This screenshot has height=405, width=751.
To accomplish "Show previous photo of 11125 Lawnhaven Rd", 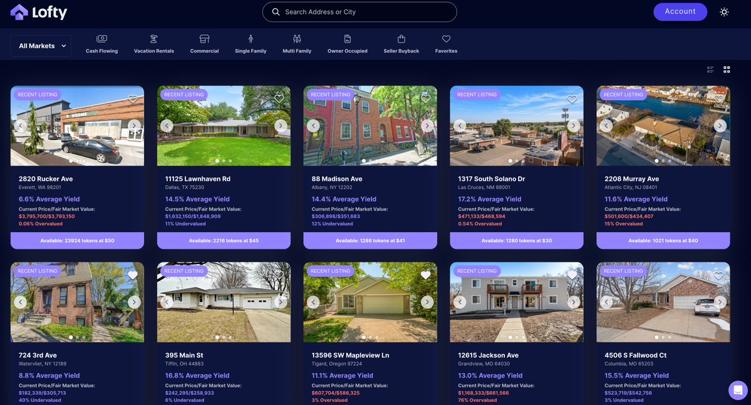I will [167, 125].
